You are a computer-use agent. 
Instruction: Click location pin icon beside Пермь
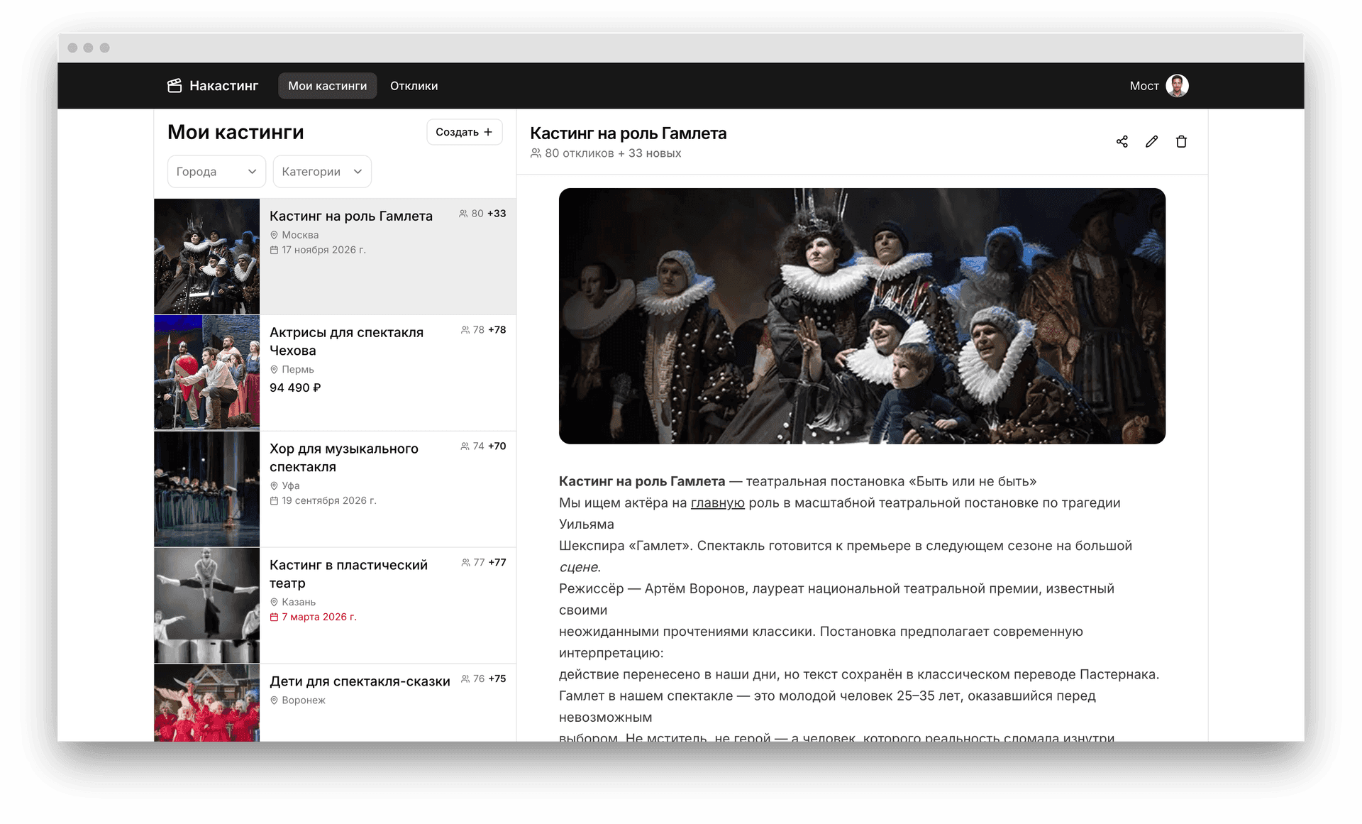click(x=274, y=370)
